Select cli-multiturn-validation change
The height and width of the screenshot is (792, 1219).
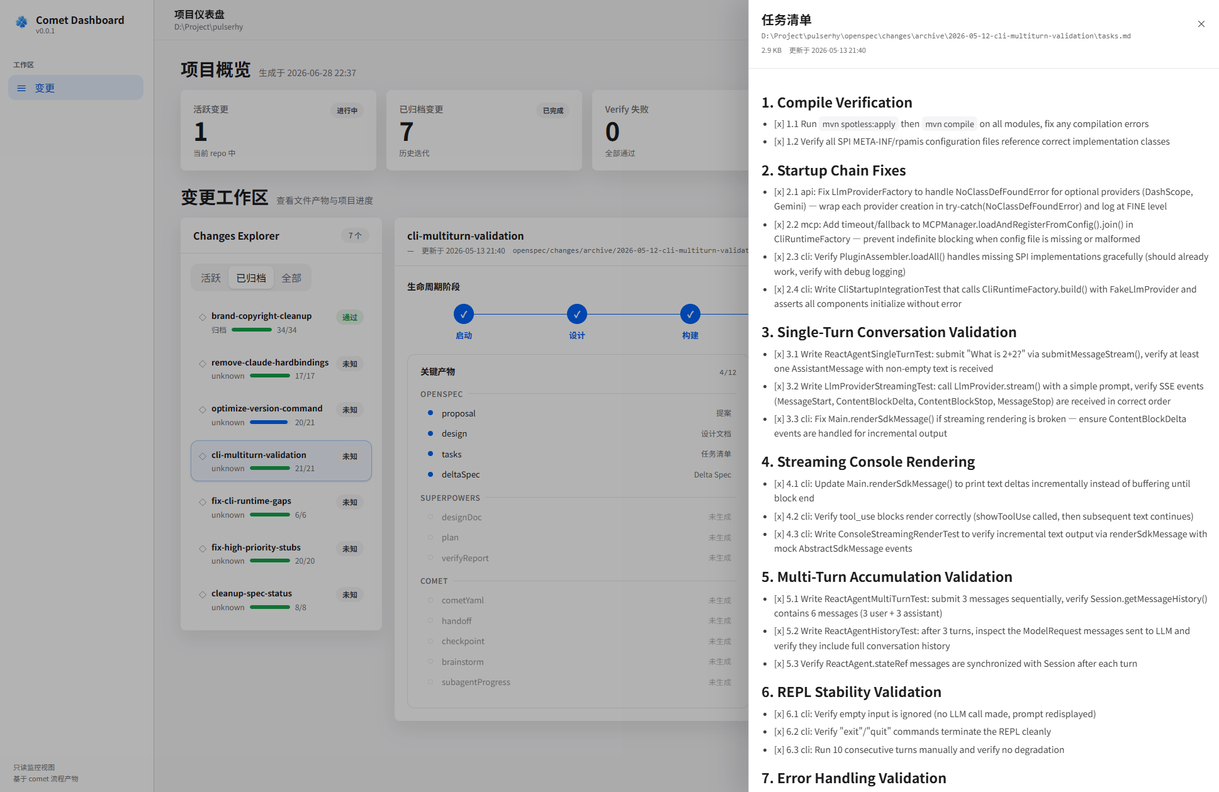pyautogui.click(x=281, y=461)
